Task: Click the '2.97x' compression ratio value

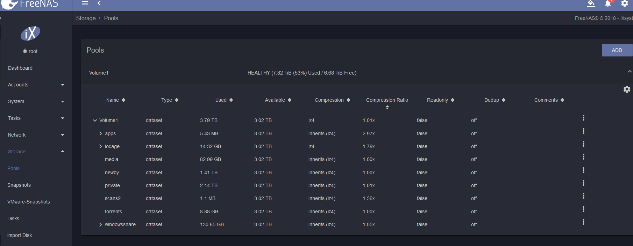Action: coord(369,133)
